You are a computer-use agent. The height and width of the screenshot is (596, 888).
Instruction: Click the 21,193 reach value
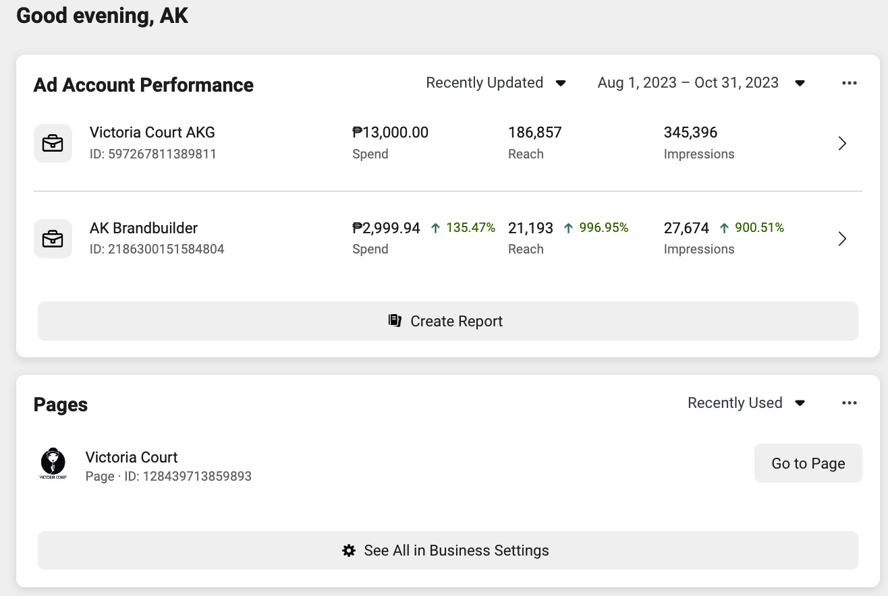530,228
